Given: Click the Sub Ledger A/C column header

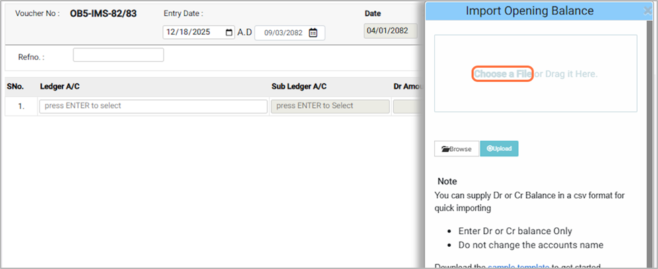Looking at the screenshot, I should [x=298, y=87].
